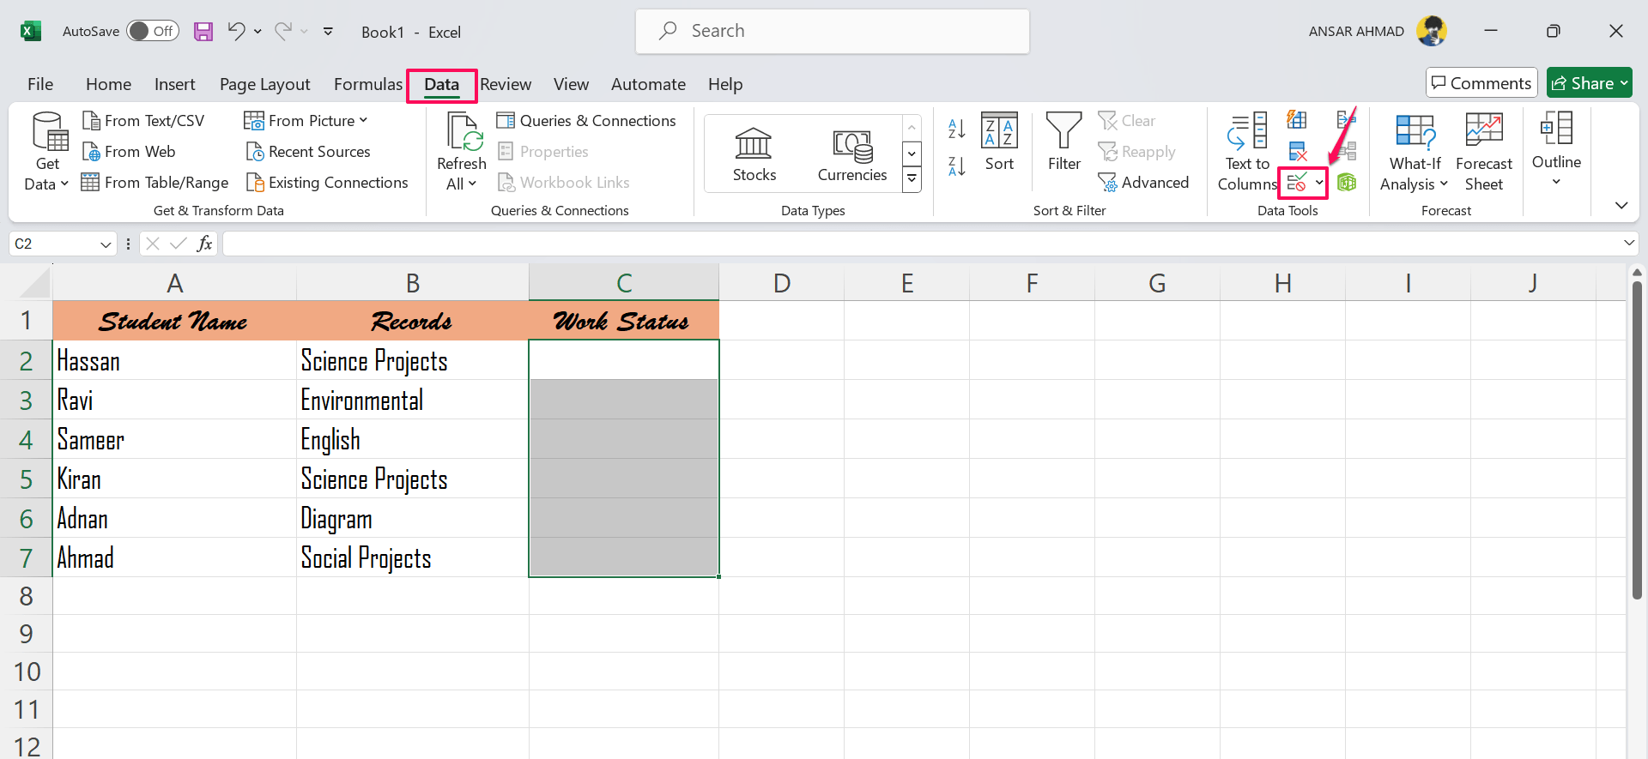Open Advanced filter options
The width and height of the screenshot is (1648, 759).
(x=1143, y=183)
